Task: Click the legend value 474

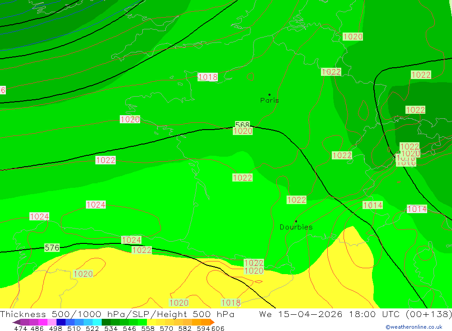Action: (20, 328)
